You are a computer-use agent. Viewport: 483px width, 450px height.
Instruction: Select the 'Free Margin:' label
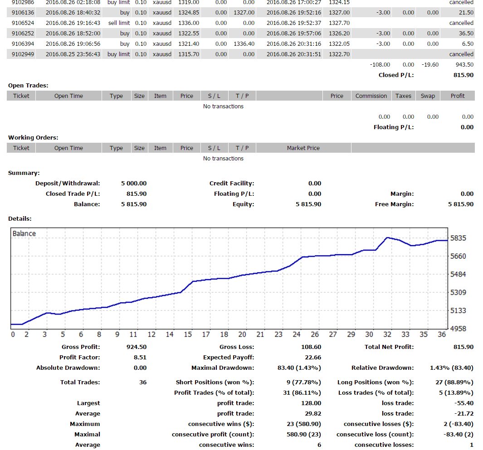tap(394, 205)
